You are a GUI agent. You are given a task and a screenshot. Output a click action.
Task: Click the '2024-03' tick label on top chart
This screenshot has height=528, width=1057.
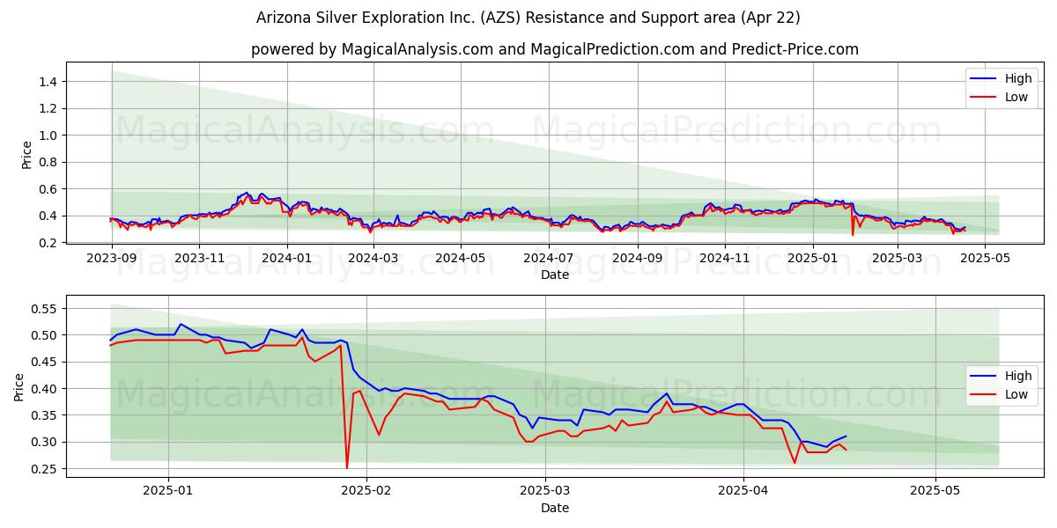click(x=373, y=258)
